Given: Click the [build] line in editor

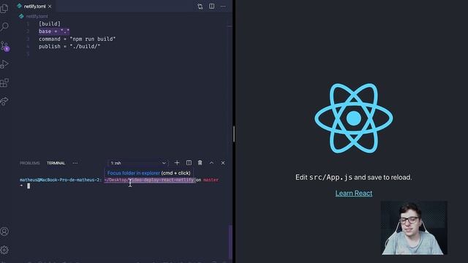Looking at the screenshot, I should click(x=50, y=23).
